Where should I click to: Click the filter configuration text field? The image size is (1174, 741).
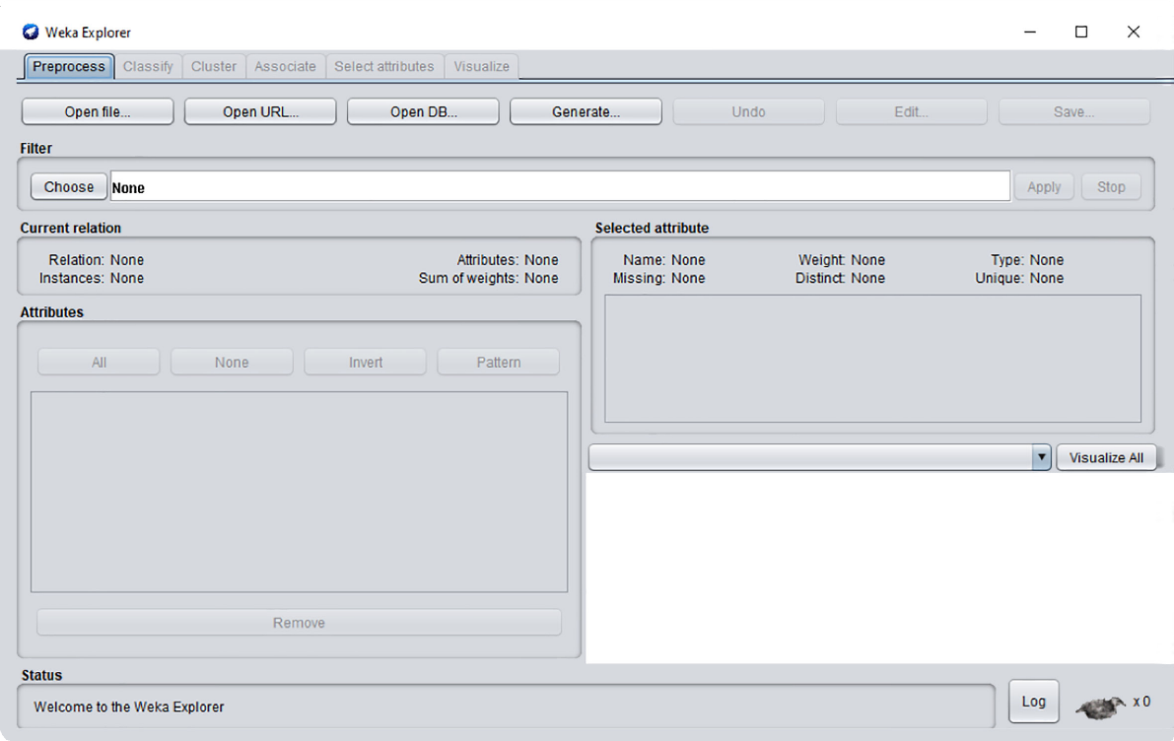click(x=560, y=187)
